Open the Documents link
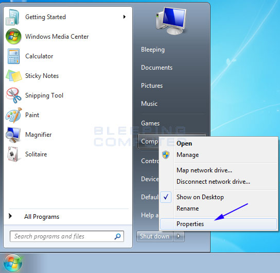 [x=156, y=68]
